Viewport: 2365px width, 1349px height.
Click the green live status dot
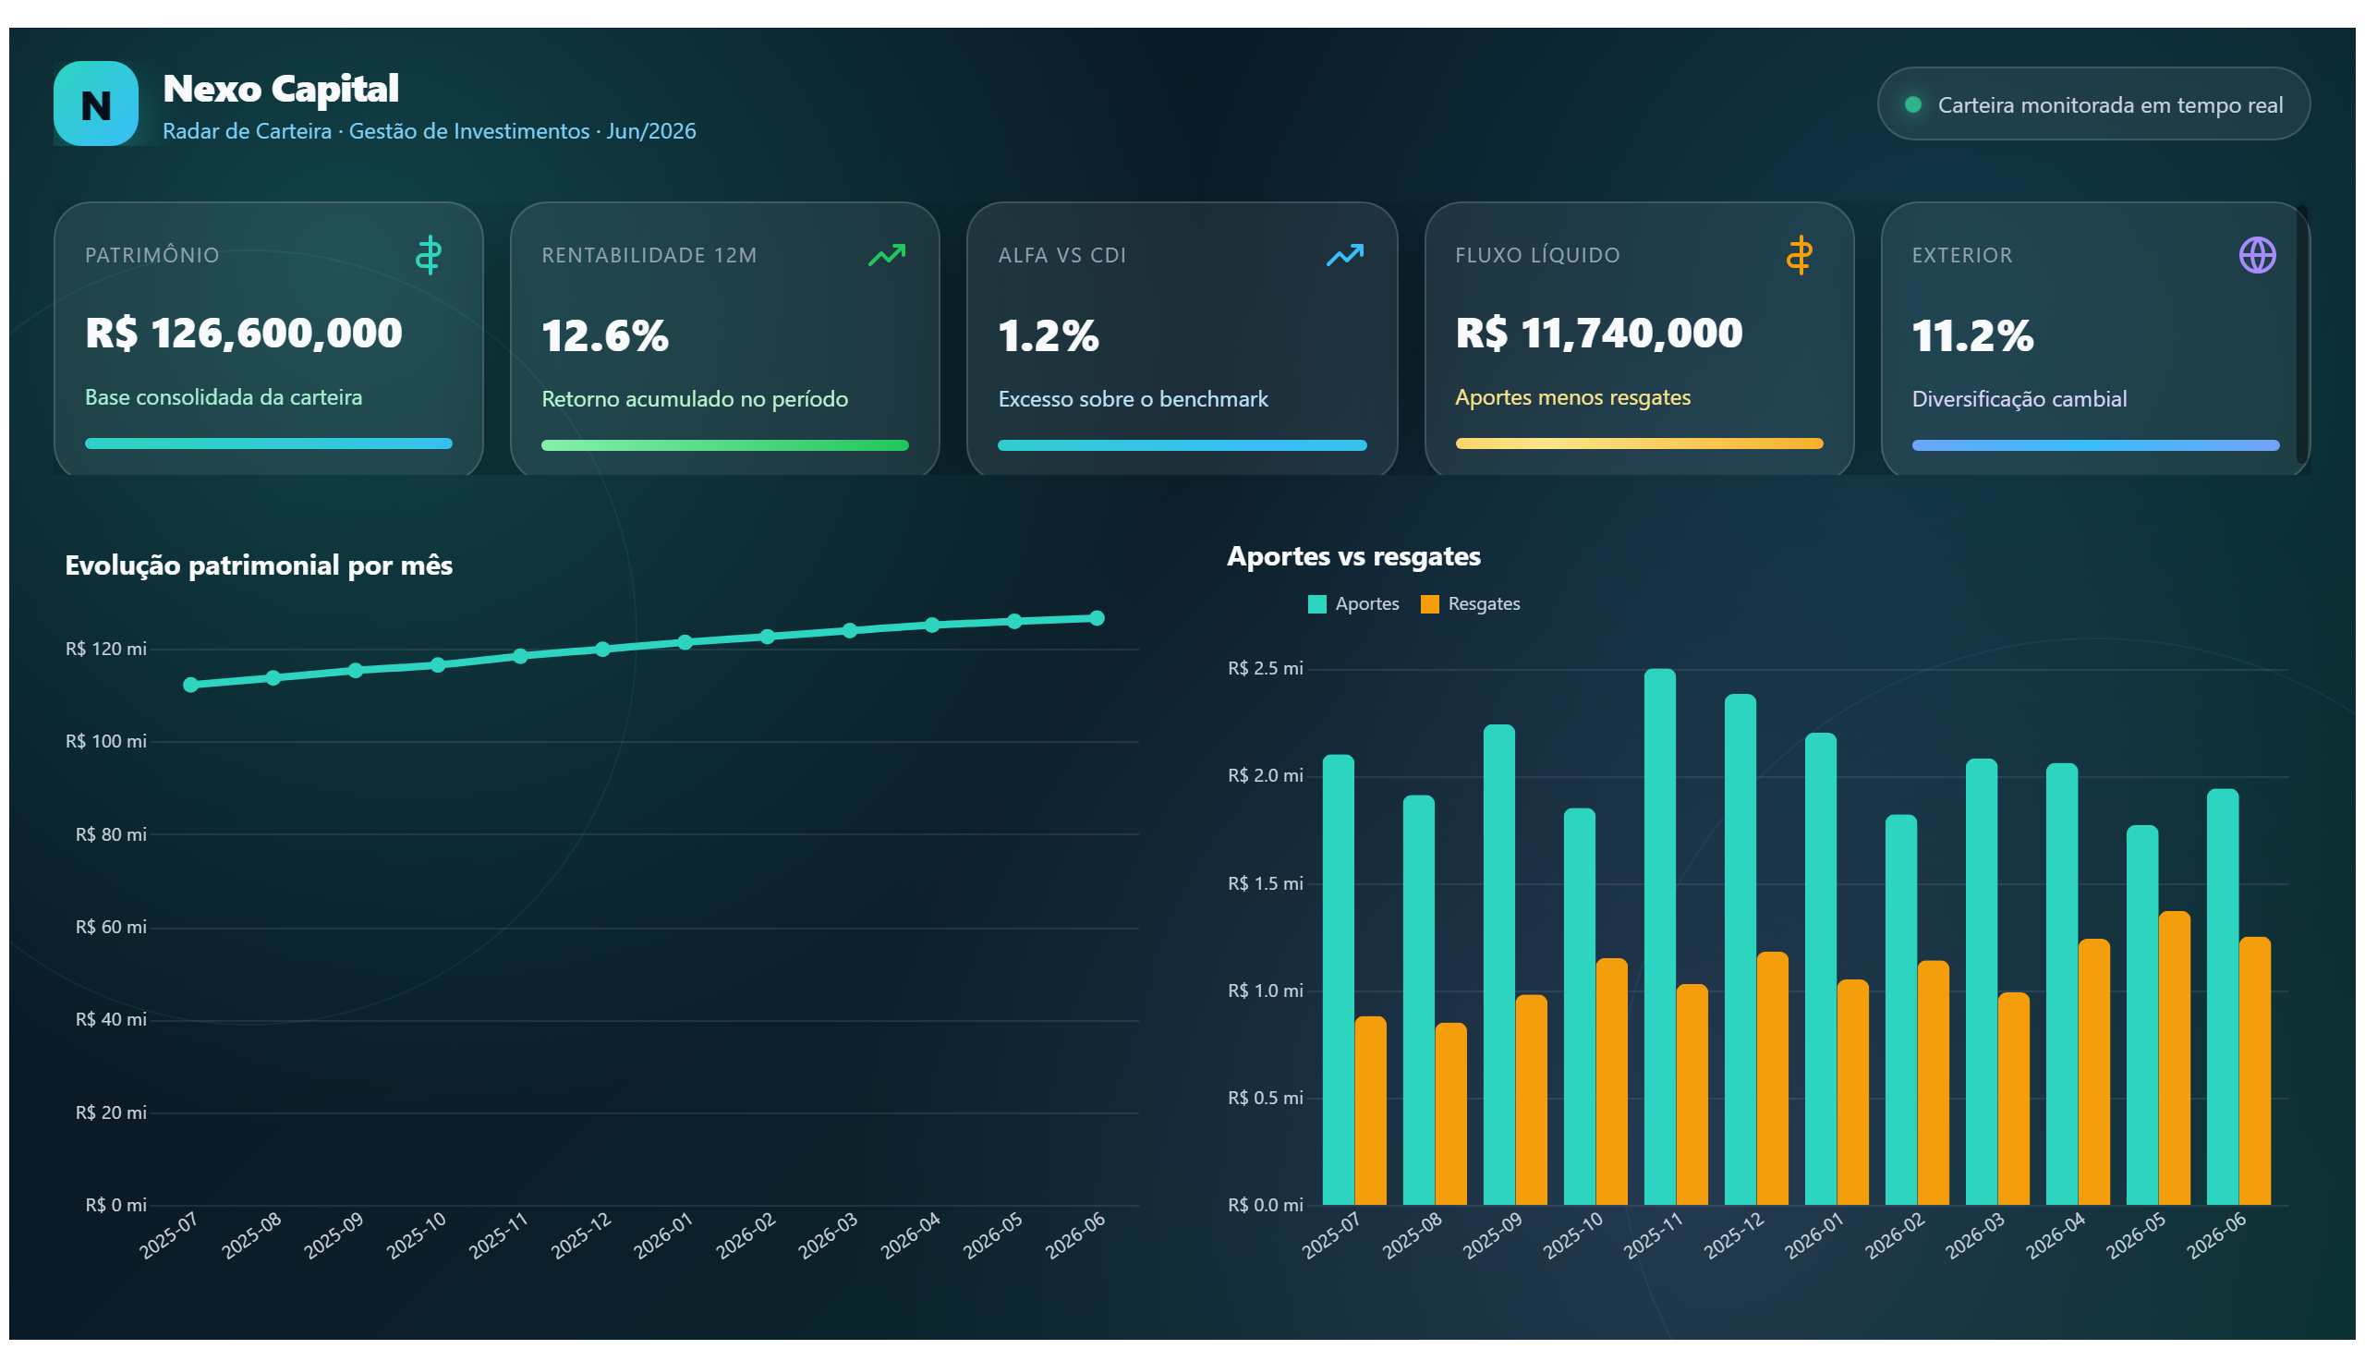click(1912, 104)
